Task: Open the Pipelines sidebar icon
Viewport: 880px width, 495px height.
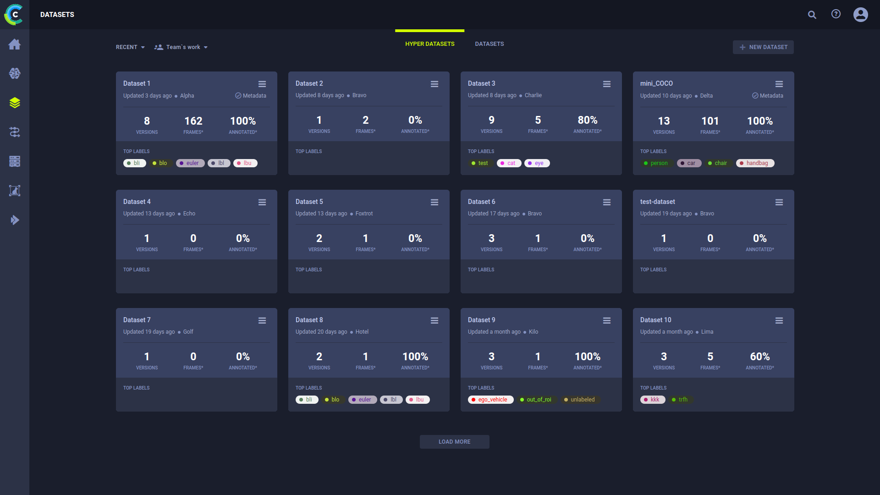Action: pyautogui.click(x=15, y=132)
